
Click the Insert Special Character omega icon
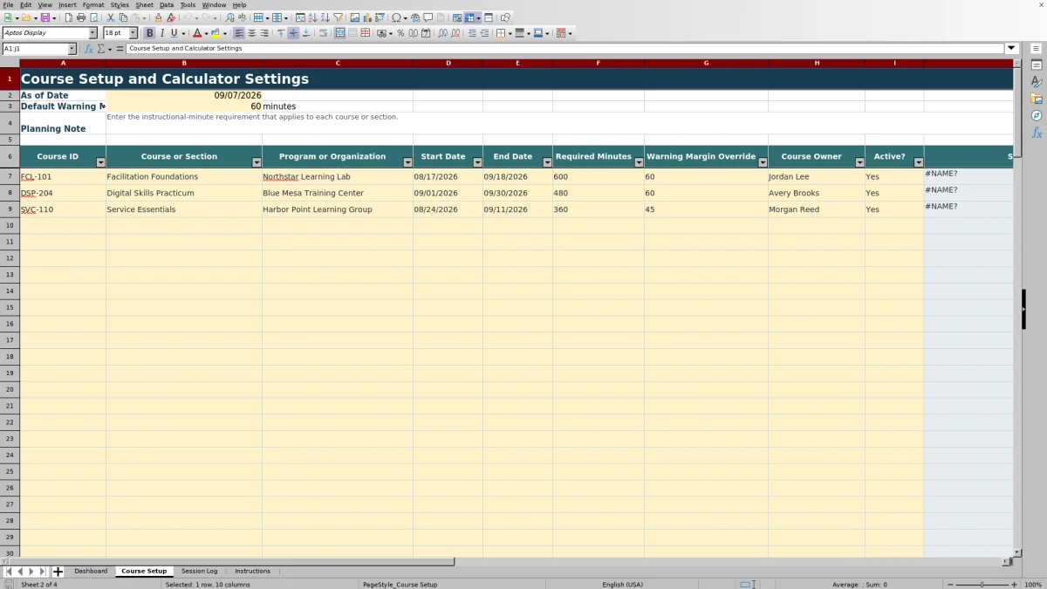pos(396,17)
